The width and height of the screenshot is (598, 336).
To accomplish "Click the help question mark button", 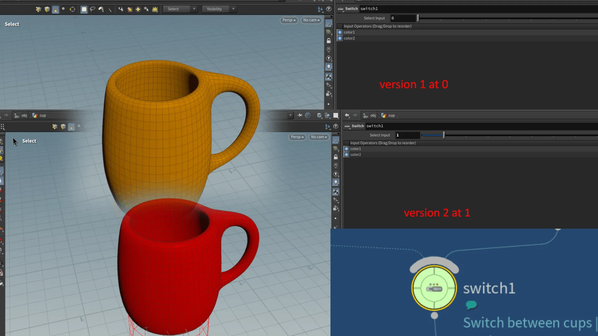I will pos(329,9).
